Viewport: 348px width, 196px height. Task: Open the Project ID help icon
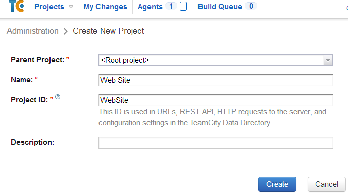[58, 97]
